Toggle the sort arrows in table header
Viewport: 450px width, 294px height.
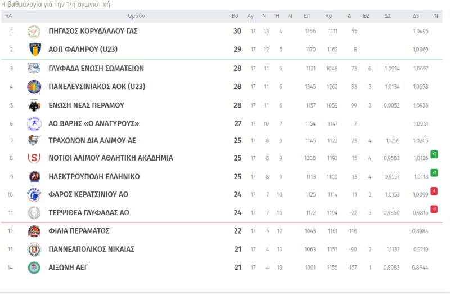(436, 16)
